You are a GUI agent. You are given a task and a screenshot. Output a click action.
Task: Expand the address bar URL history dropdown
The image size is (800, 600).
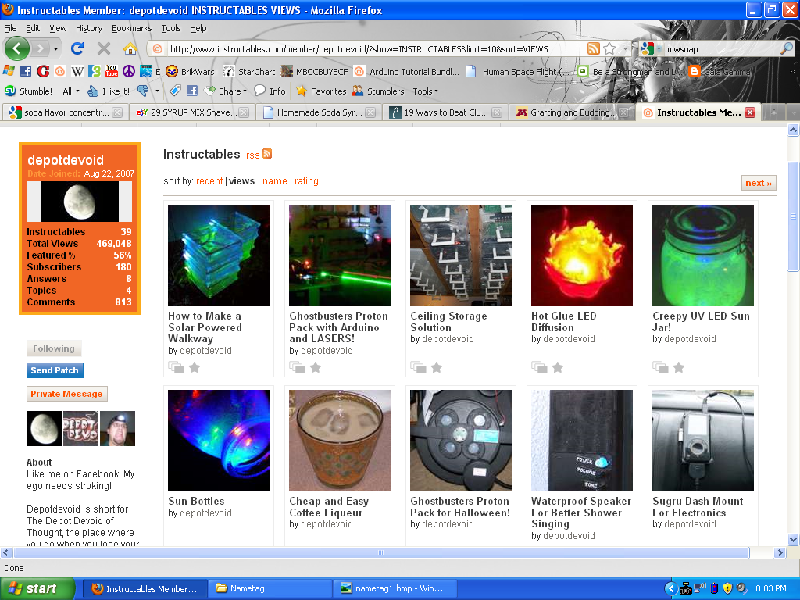(625, 48)
